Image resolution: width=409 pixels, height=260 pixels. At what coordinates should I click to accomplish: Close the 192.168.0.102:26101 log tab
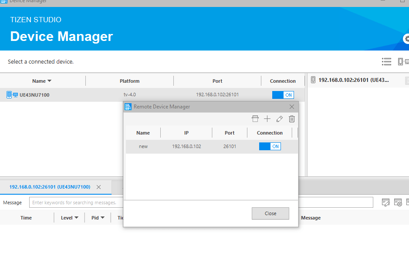[98, 187]
